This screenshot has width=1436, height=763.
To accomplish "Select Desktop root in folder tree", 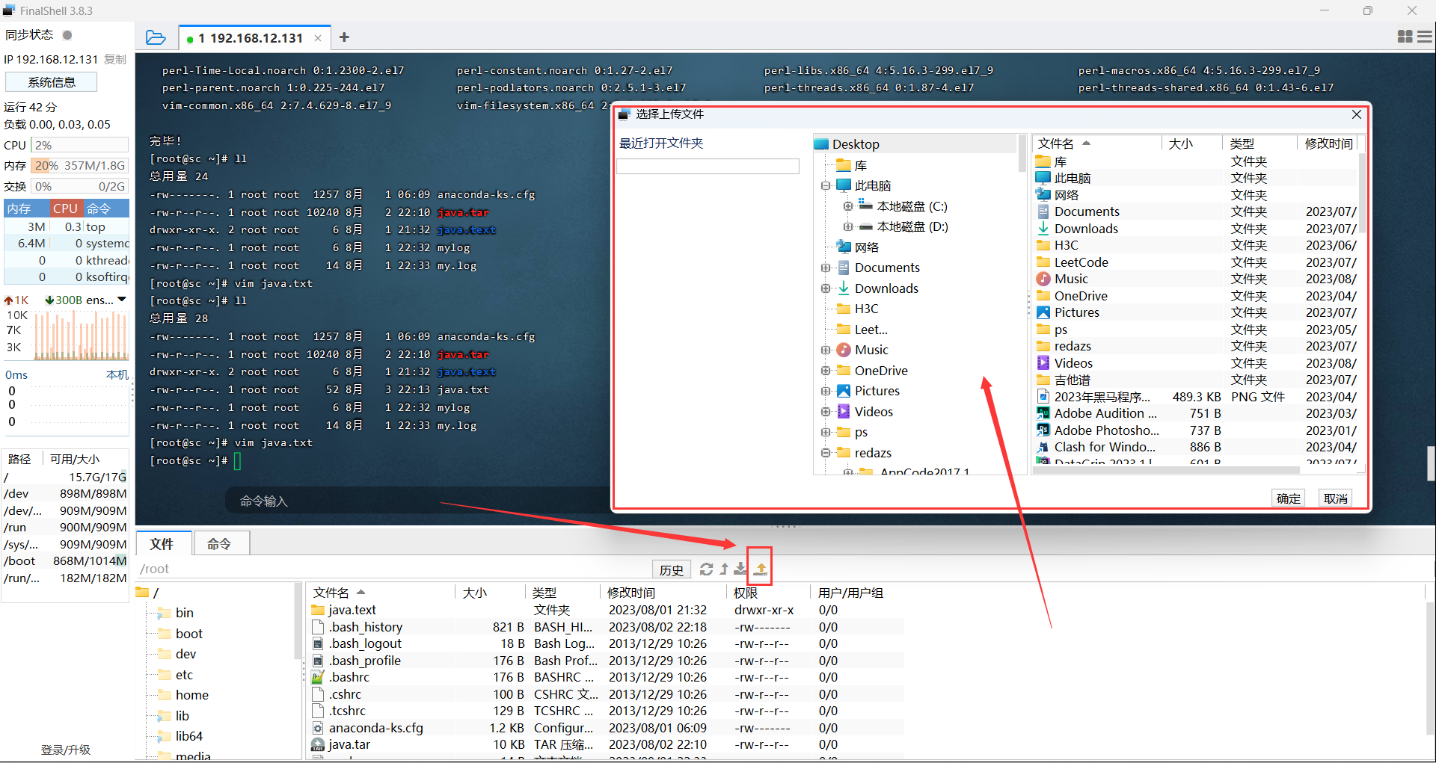I will (856, 144).
